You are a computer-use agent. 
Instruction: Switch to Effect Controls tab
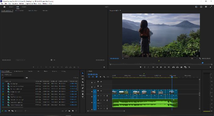20,10
